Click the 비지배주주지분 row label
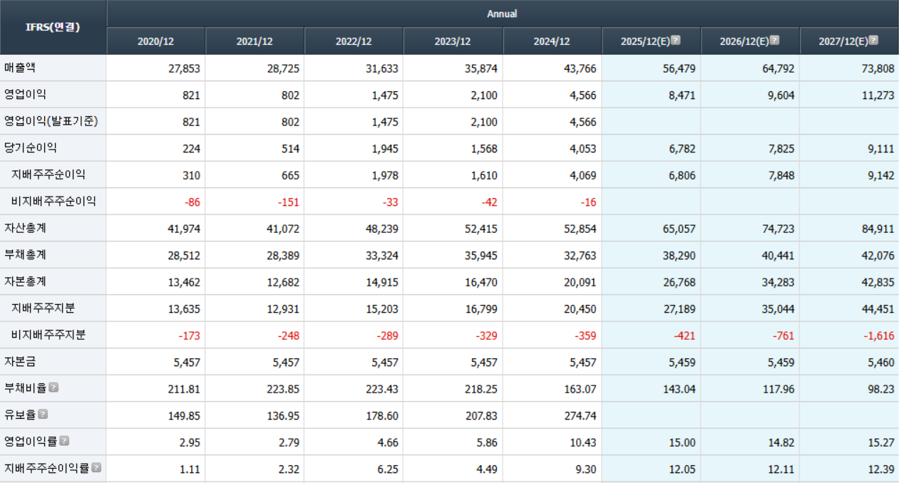Screen dimensions: 899x483 (x=48, y=335)
